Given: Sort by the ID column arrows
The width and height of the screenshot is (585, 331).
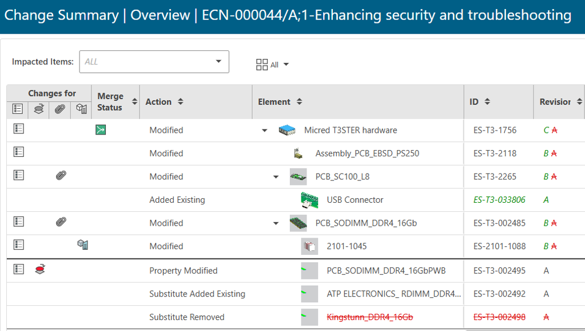Looking at the screenshot, I should [487, 102].
